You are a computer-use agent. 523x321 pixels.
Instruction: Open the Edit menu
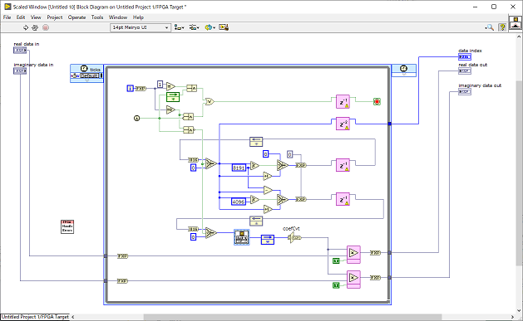pos(21,17)
